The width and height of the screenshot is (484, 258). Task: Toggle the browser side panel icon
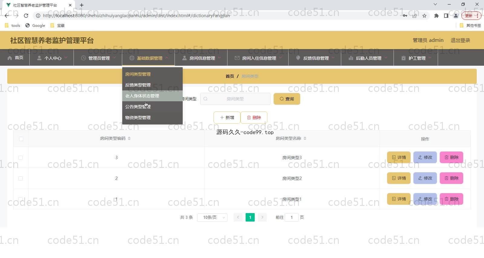click(446, 16)
